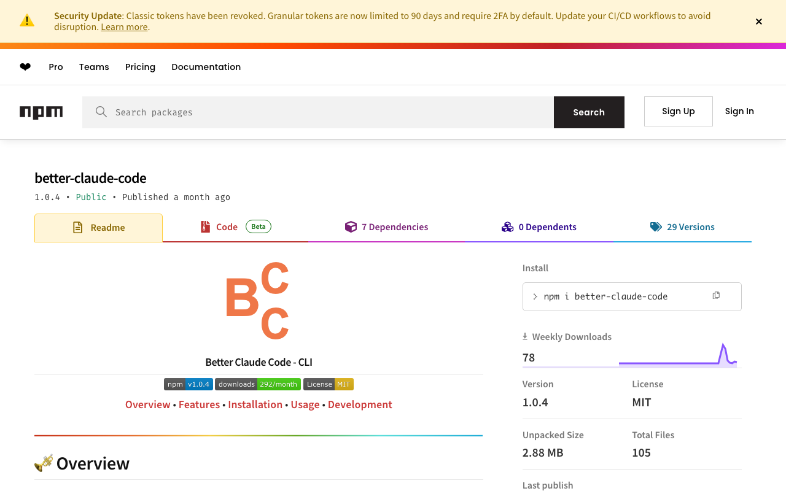The image size is (786, 491).
Task: Dismiss the security update banner
Action: point(759,21)
